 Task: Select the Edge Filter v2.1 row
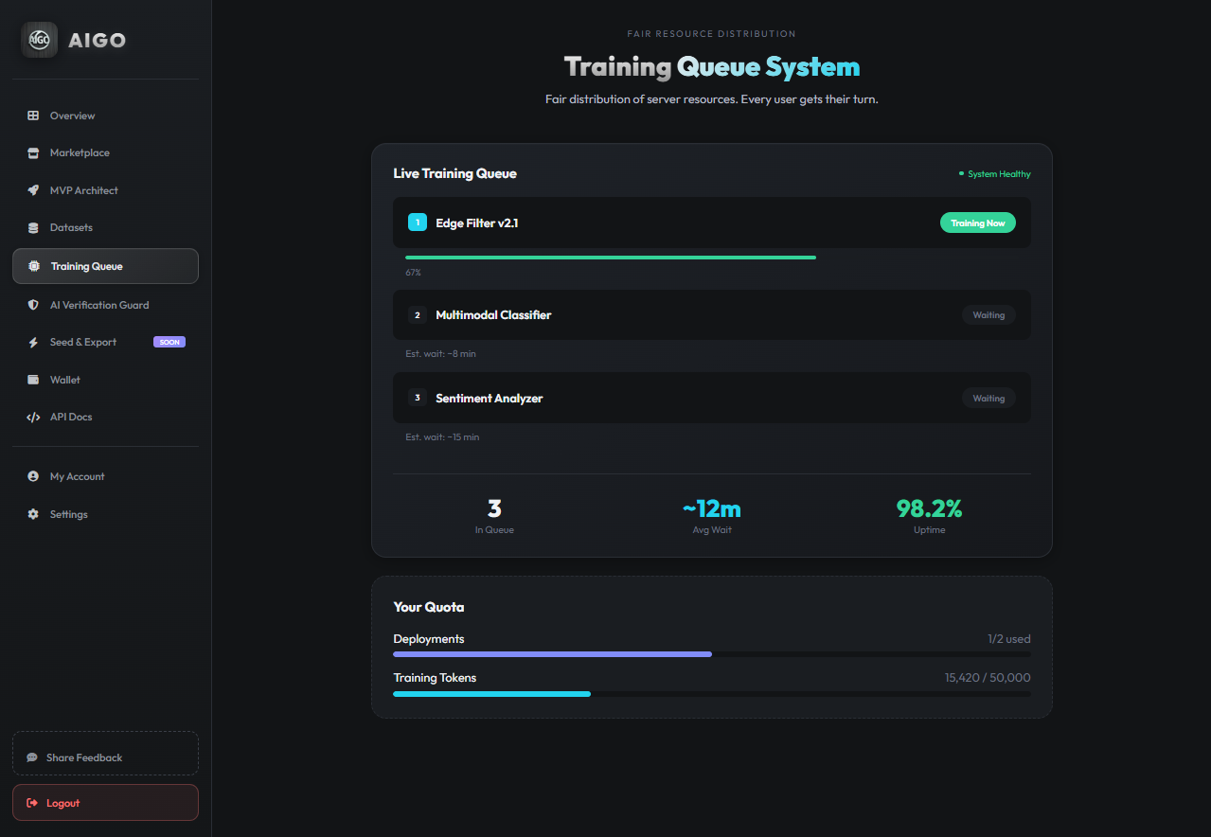tap(712, 223)
